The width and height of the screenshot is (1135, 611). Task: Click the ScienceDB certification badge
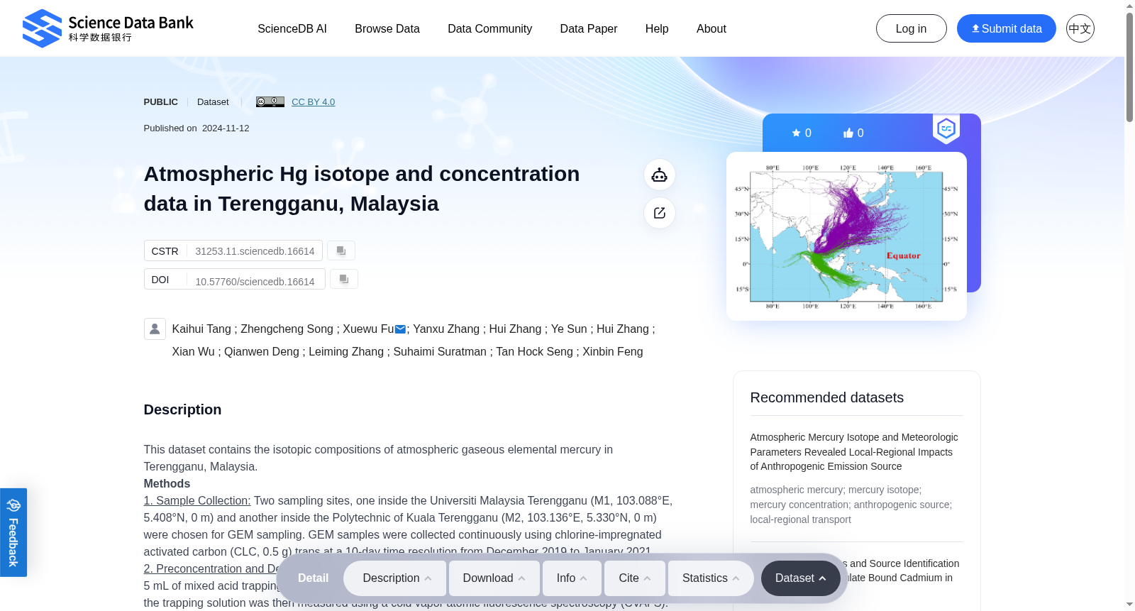pyautogui.click(x=946, y=128)
